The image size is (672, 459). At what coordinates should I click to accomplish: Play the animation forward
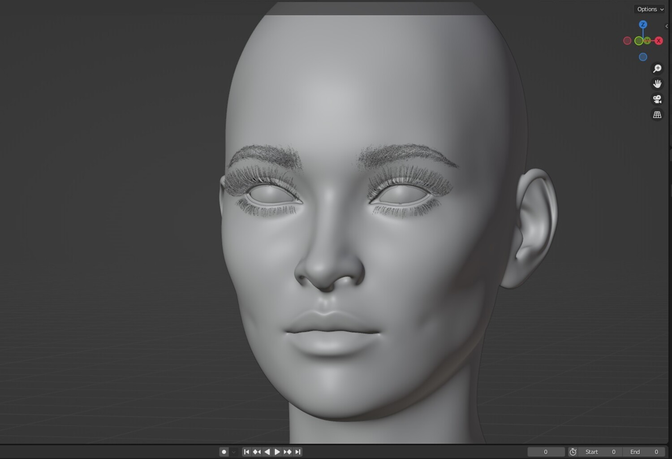point(277,452)
